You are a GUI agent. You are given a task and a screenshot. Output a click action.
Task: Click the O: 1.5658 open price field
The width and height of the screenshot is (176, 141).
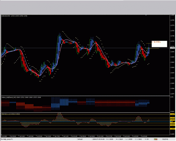(x=110, y=139)
